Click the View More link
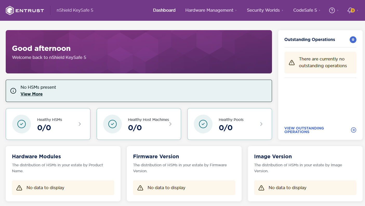Screen dimensions: 365x206 click(31, 94)
